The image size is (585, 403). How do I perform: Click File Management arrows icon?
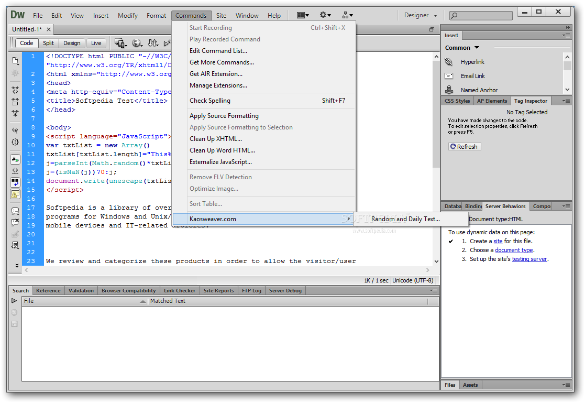point(153,43)
